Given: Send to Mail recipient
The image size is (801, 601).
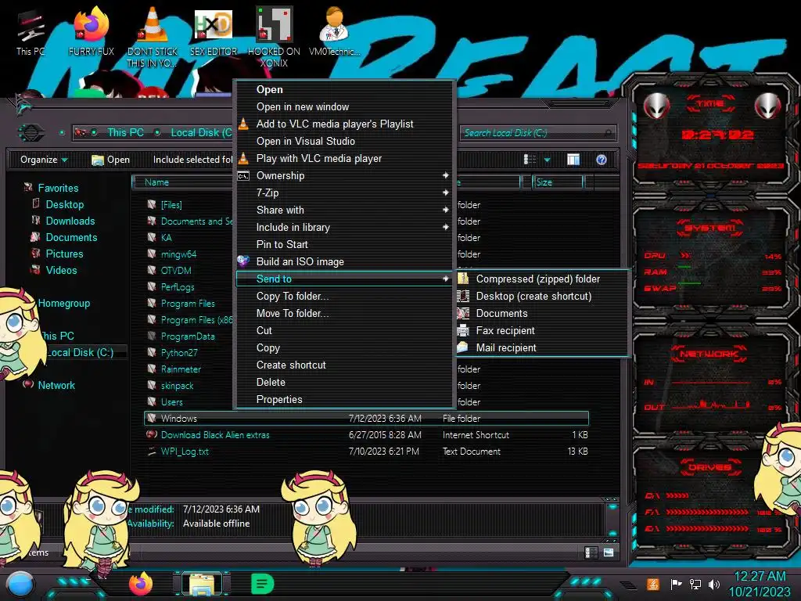Looking at the screenshot, I should [x=541, y=347].
